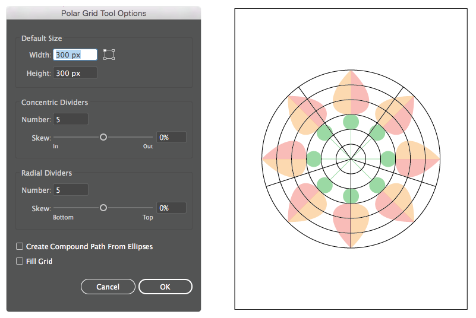Click the 'Default Size' section label
The height and width of the screenshot is (318, 476).
pos(42,39)
